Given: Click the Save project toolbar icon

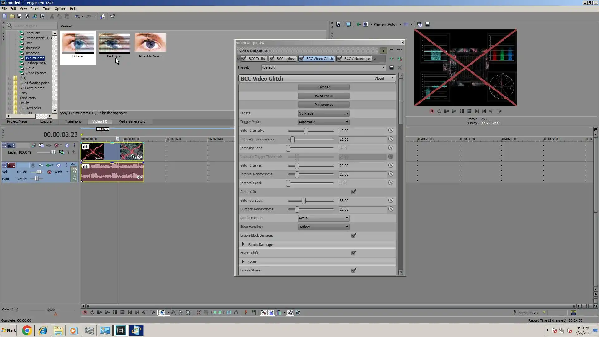Looking at the screenshot, I should pos(20,16).
